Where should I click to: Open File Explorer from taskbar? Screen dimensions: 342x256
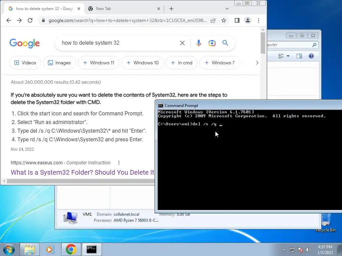point(30,249)
